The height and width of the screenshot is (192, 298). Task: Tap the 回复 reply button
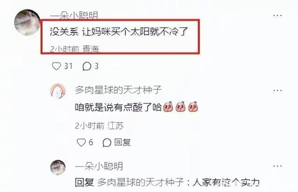[x=122, y=142]
